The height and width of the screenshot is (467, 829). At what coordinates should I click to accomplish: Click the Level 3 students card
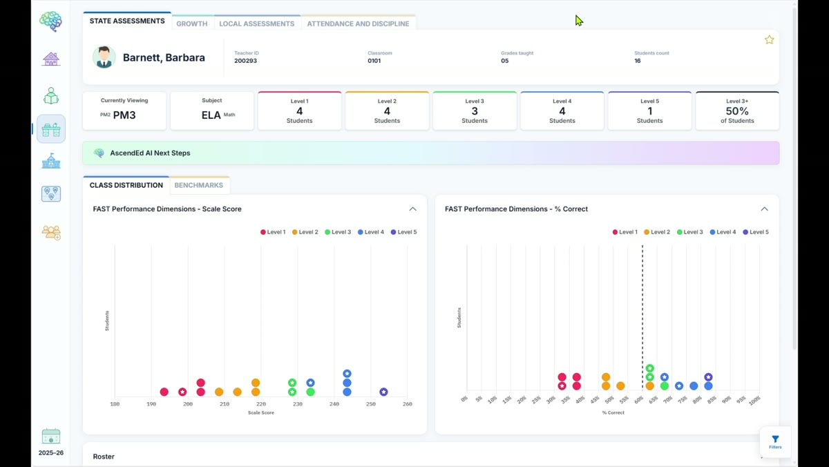tap(475, 111)
